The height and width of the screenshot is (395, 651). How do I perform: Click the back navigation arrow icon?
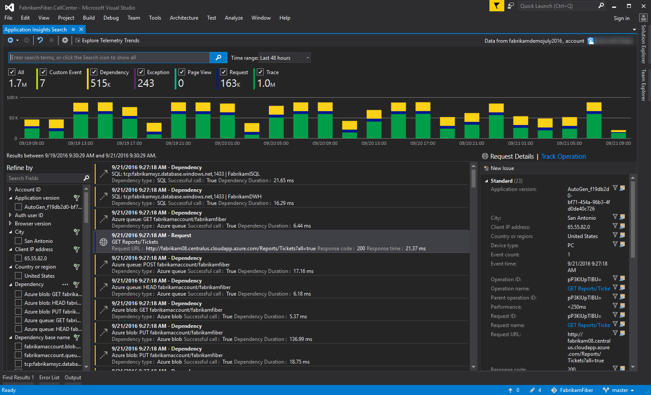(x=10, y=40)
